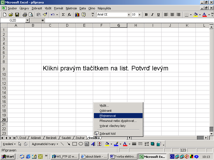Switch to the Úvod sheet tab
Screen dimensions: 214x160
click(x=23, y=138)
